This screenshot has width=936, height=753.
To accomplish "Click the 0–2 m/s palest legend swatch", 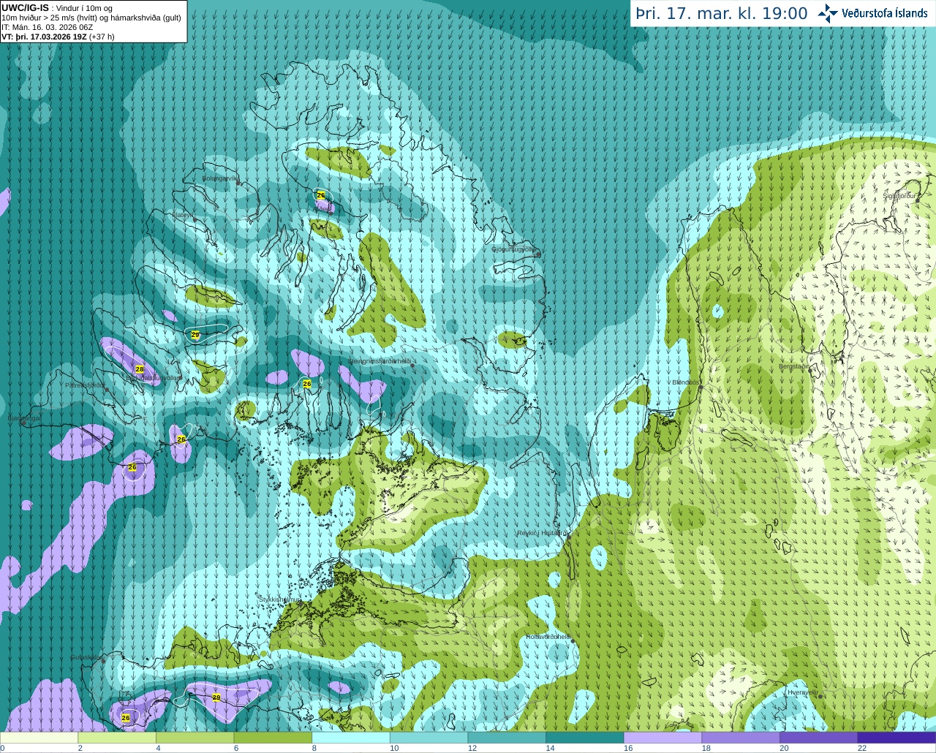I will pos(39,737).
